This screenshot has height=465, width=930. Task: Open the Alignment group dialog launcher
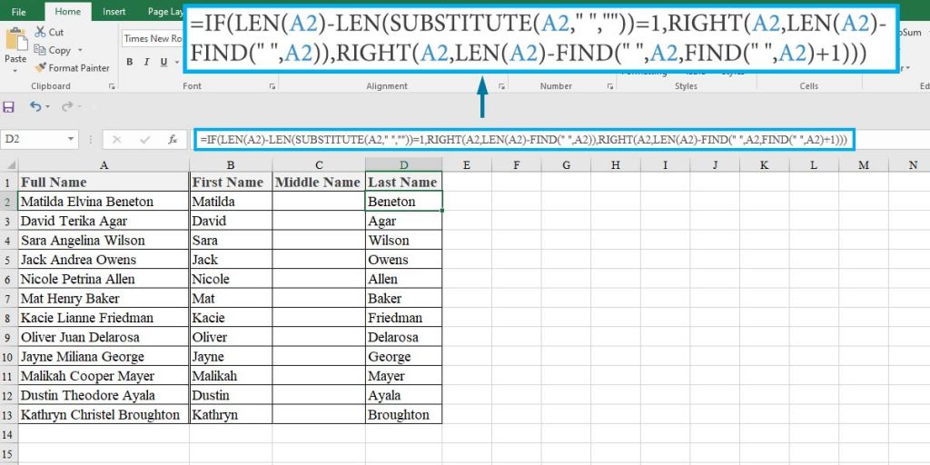point(501,86)
